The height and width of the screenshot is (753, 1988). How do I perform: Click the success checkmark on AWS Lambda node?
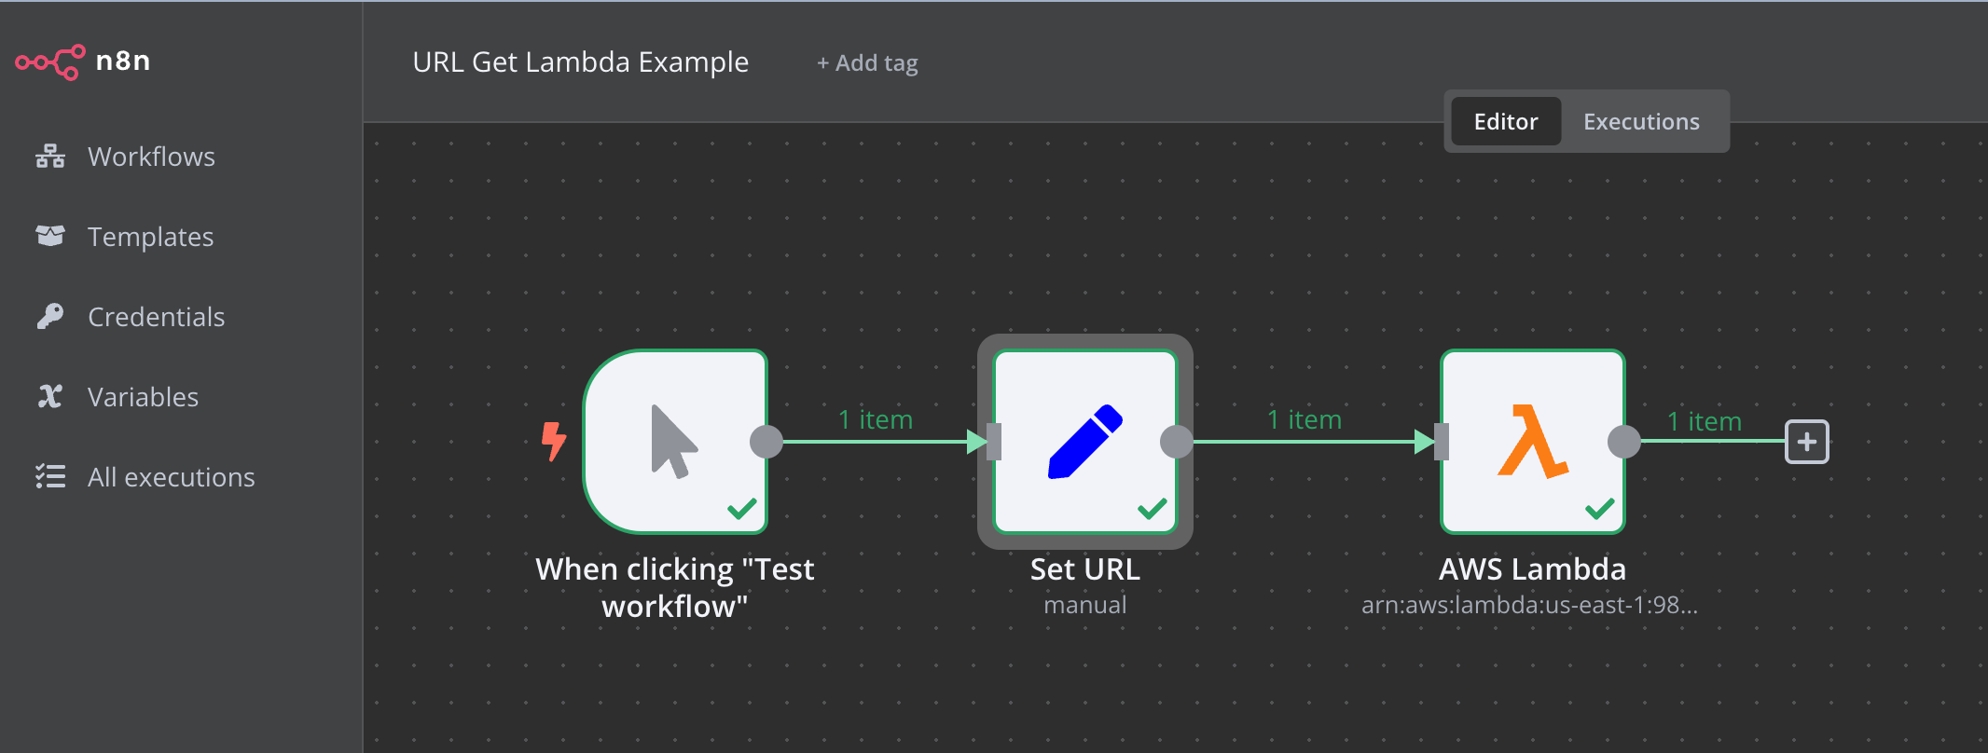click(x=1600, y=509)
